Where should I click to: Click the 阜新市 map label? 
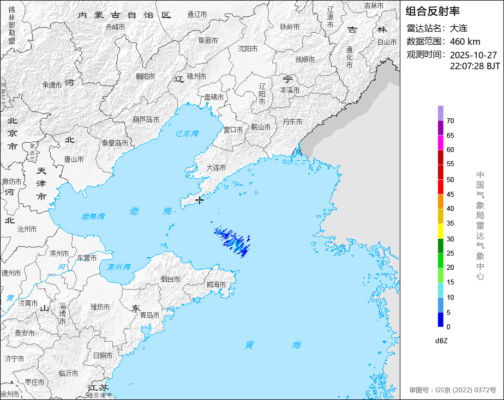[208, 40]
